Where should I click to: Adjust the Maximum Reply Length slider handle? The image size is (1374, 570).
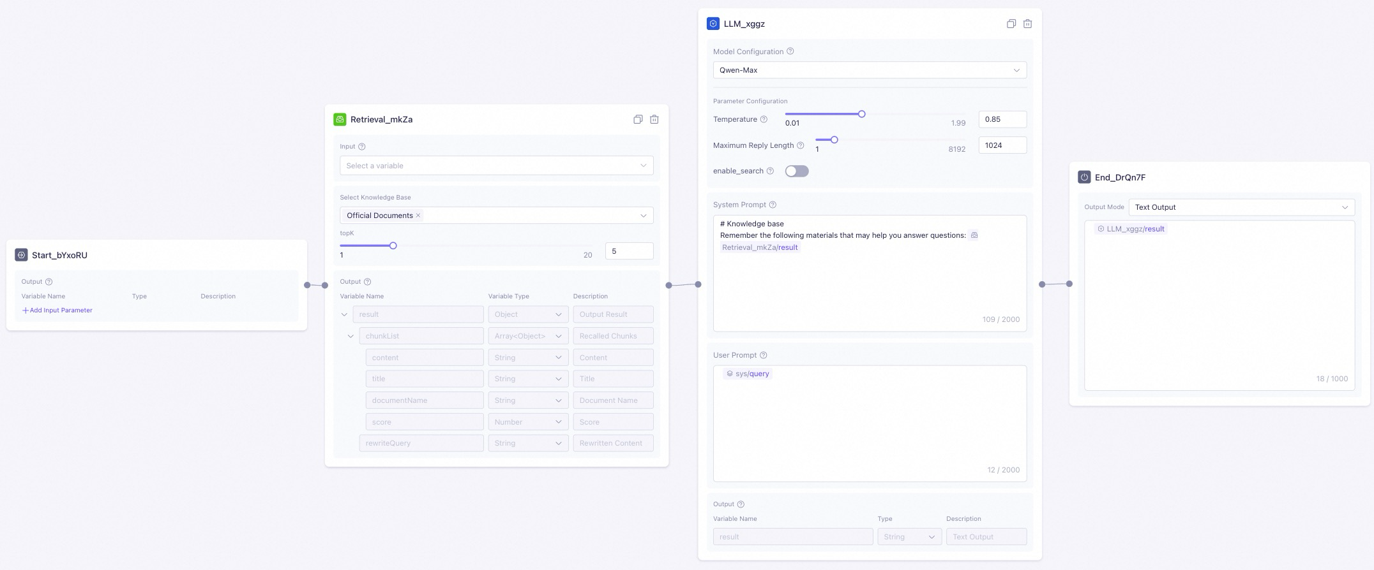click(834, 140)
